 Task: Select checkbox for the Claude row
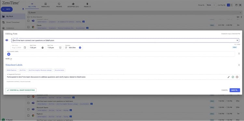28,27
